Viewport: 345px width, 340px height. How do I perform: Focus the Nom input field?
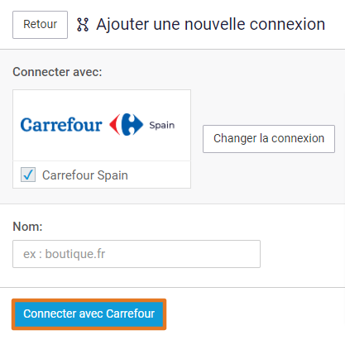137,254
